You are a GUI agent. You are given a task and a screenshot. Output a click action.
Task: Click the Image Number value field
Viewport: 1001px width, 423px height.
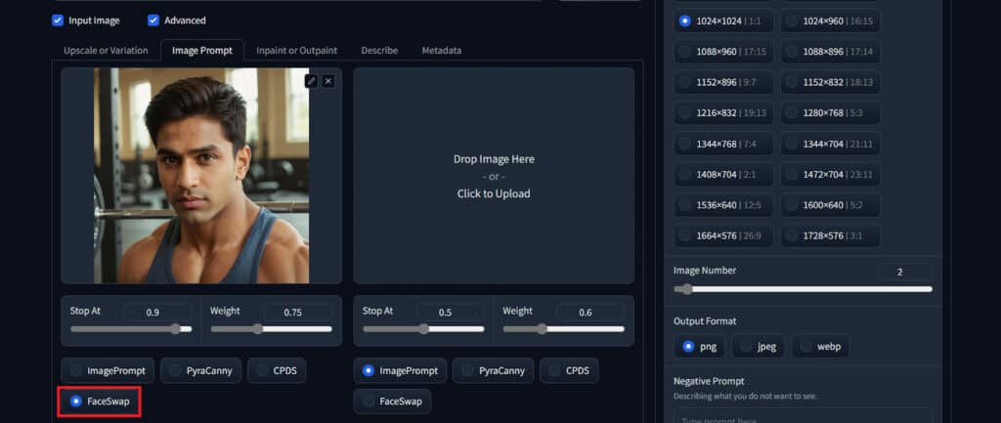(904, 271)
